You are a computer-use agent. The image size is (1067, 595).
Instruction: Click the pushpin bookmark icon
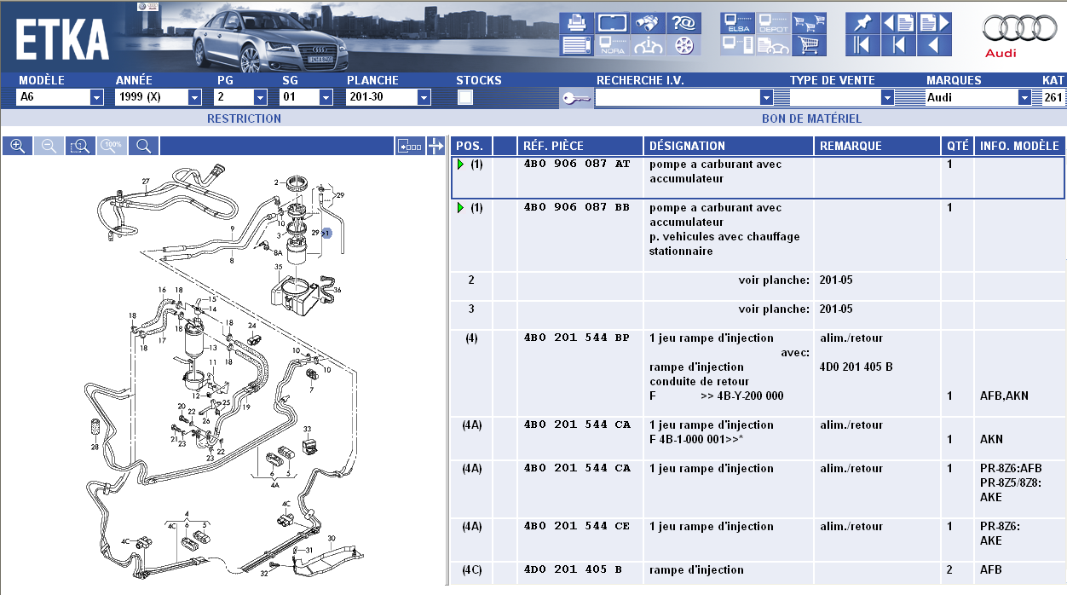862,23
